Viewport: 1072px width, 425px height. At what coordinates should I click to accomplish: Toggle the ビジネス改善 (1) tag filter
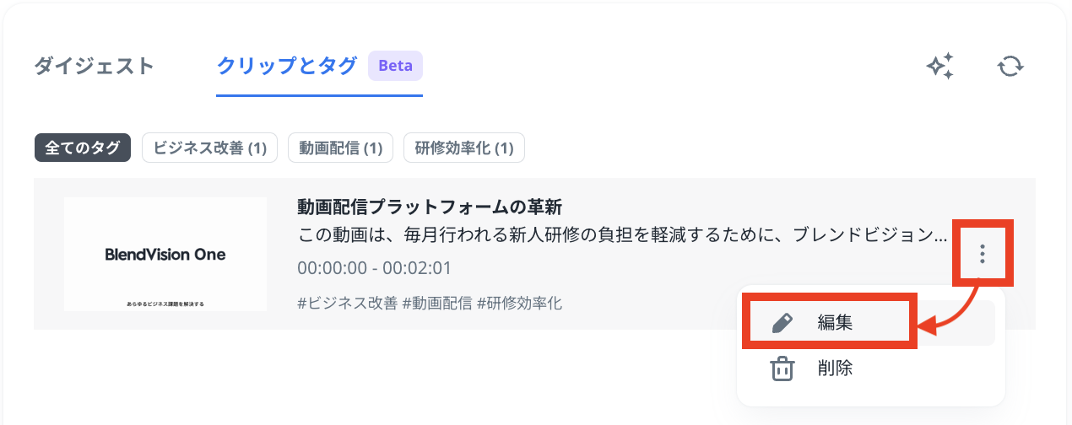[209, 148]
